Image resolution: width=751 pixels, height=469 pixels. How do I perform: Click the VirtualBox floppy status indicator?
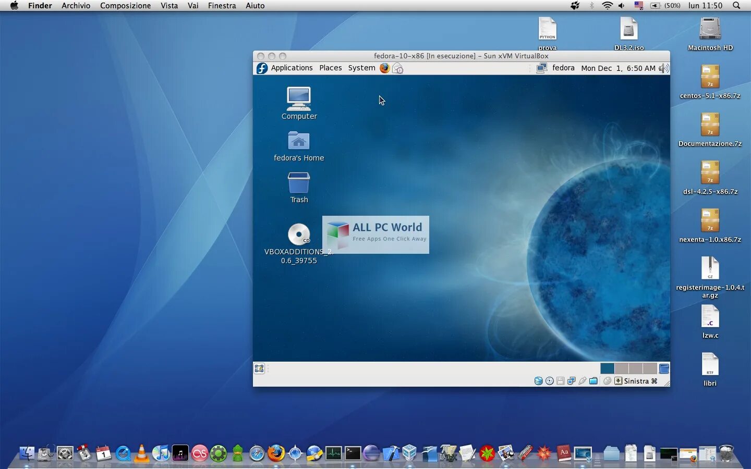[x=560, y=381]
